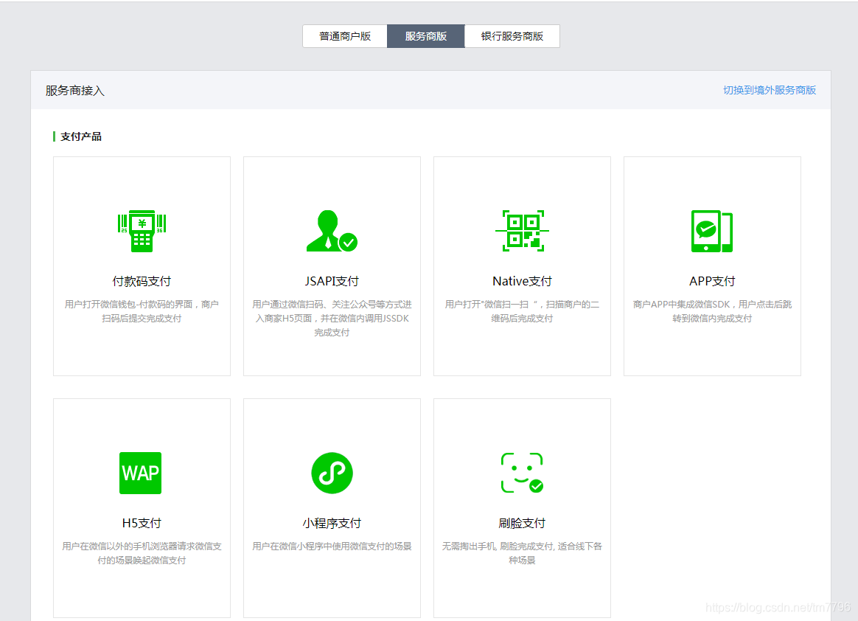This screenshot has width=858, height=621.
Task: Click the APP支付 phone icon
Action: coord(712,231)
